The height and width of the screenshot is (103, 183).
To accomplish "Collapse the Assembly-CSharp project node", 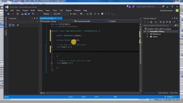I will tap(145, 31).
